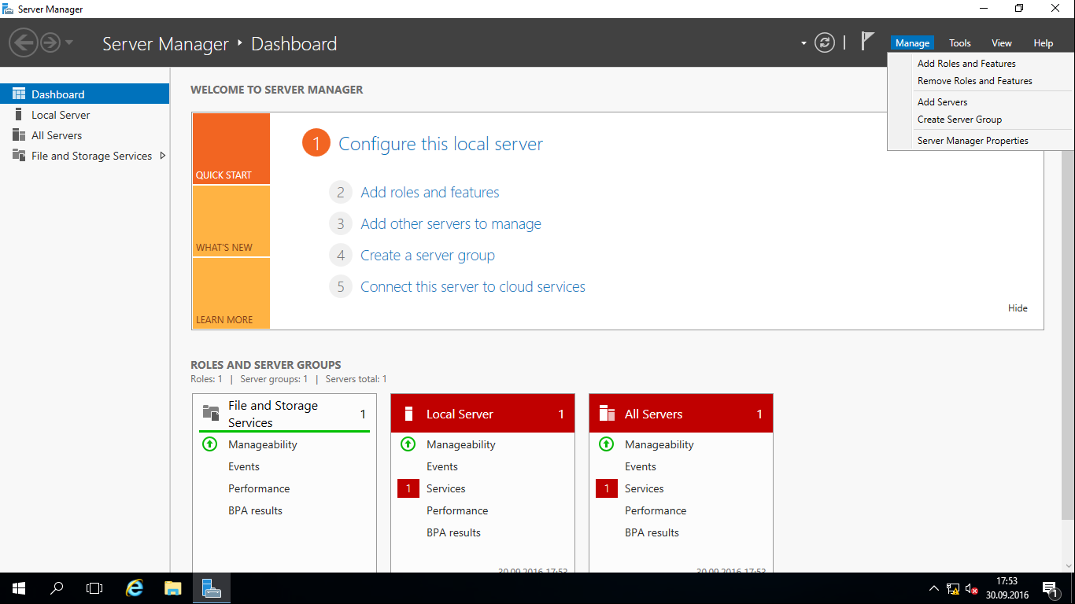This screenshot has width=1075, height=604.
Task: Open the Help menu
Action: 1043,43
